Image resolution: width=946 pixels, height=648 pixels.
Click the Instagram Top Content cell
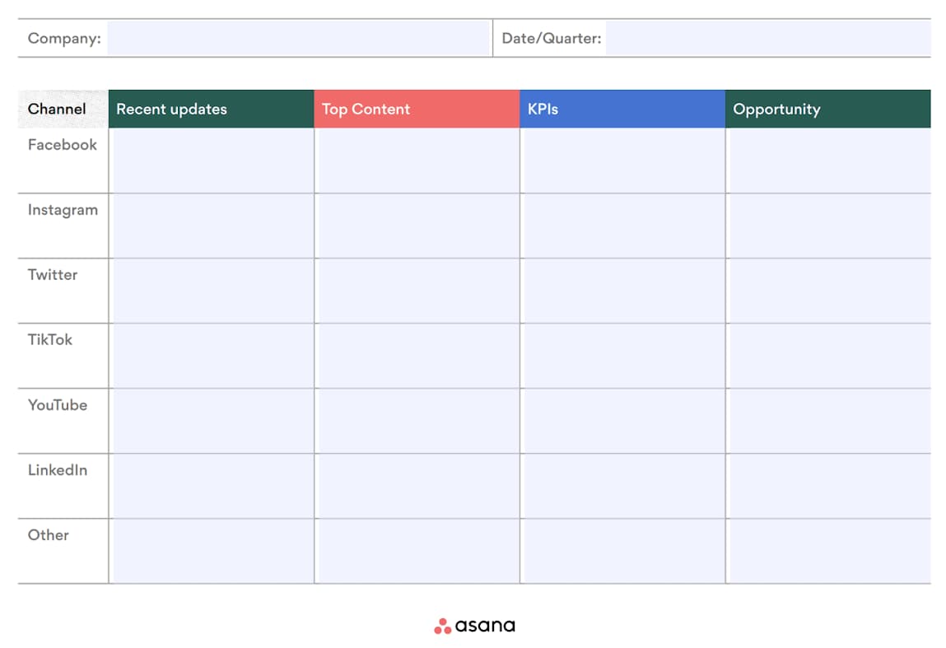pyautogui.click(x=417, y=226)
